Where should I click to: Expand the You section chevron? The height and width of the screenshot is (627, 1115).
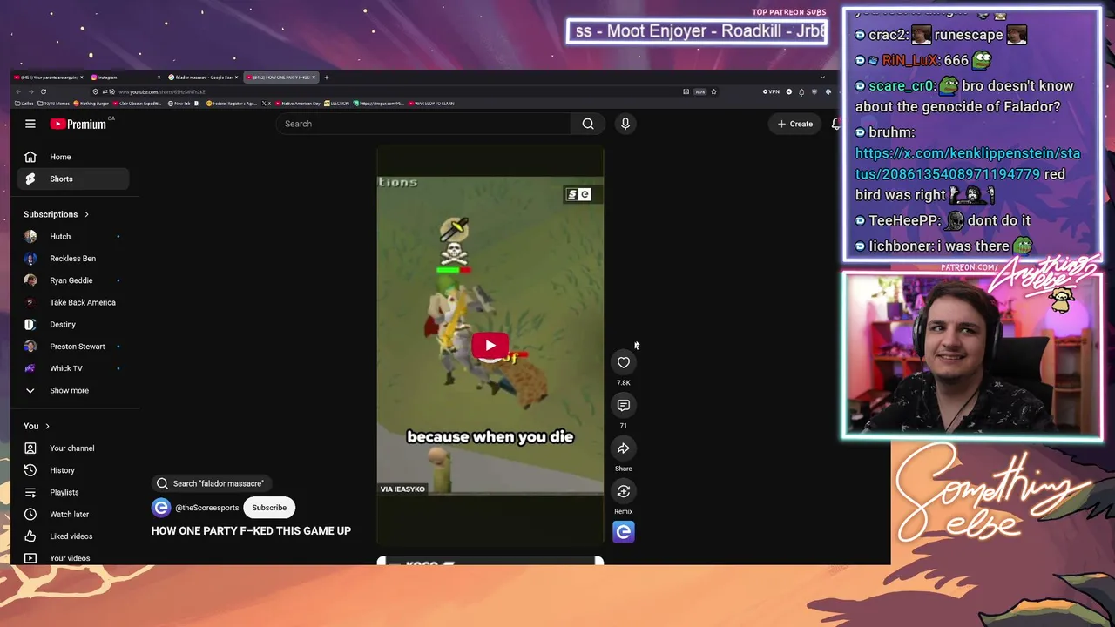pos(47,426)
